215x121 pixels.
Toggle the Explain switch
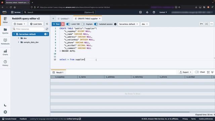[83, 24]
